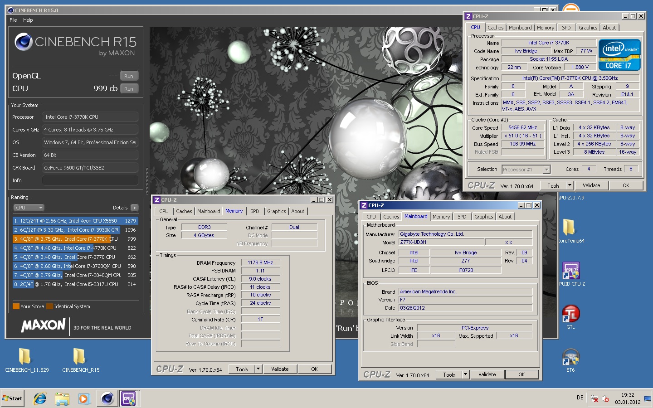This screenshot has height=408, width=653.
Task: Switch to CPU tab in Memory window
Action: (x=164, y=211)
